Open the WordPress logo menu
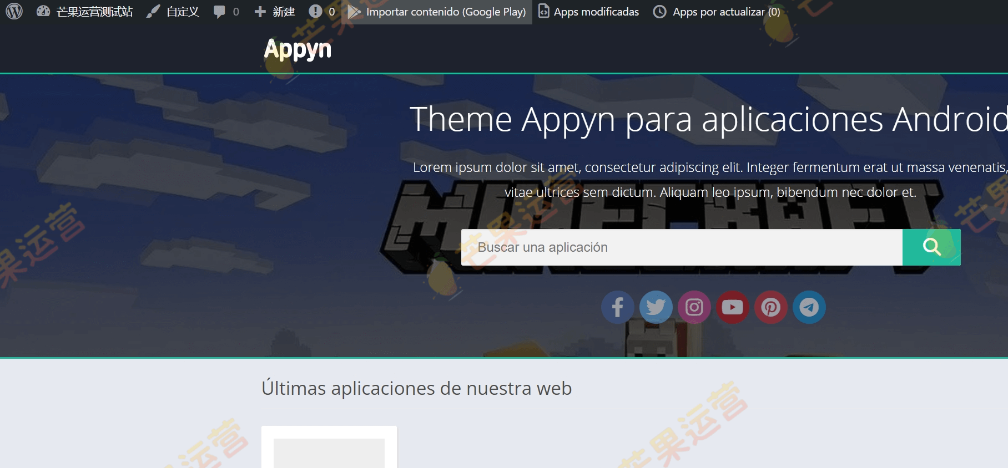This screenshot has width=1008, height=468. coord(14,12)
